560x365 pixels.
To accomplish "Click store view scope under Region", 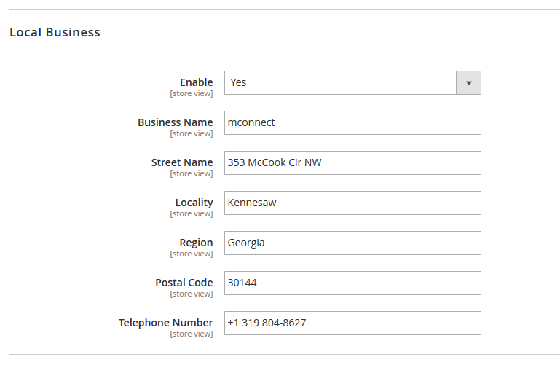I will pyautogui.click(x=192, y=254).
